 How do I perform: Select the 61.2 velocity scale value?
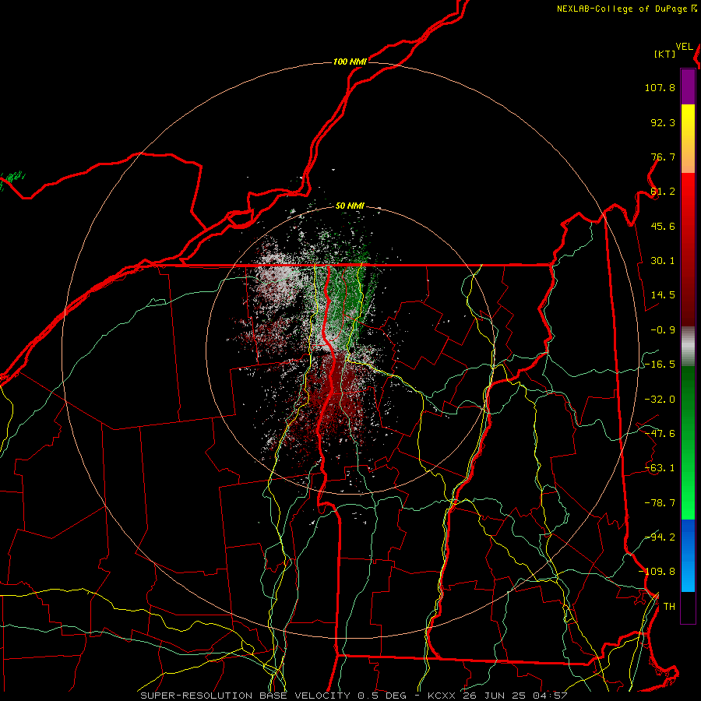(x=663, y=192)
